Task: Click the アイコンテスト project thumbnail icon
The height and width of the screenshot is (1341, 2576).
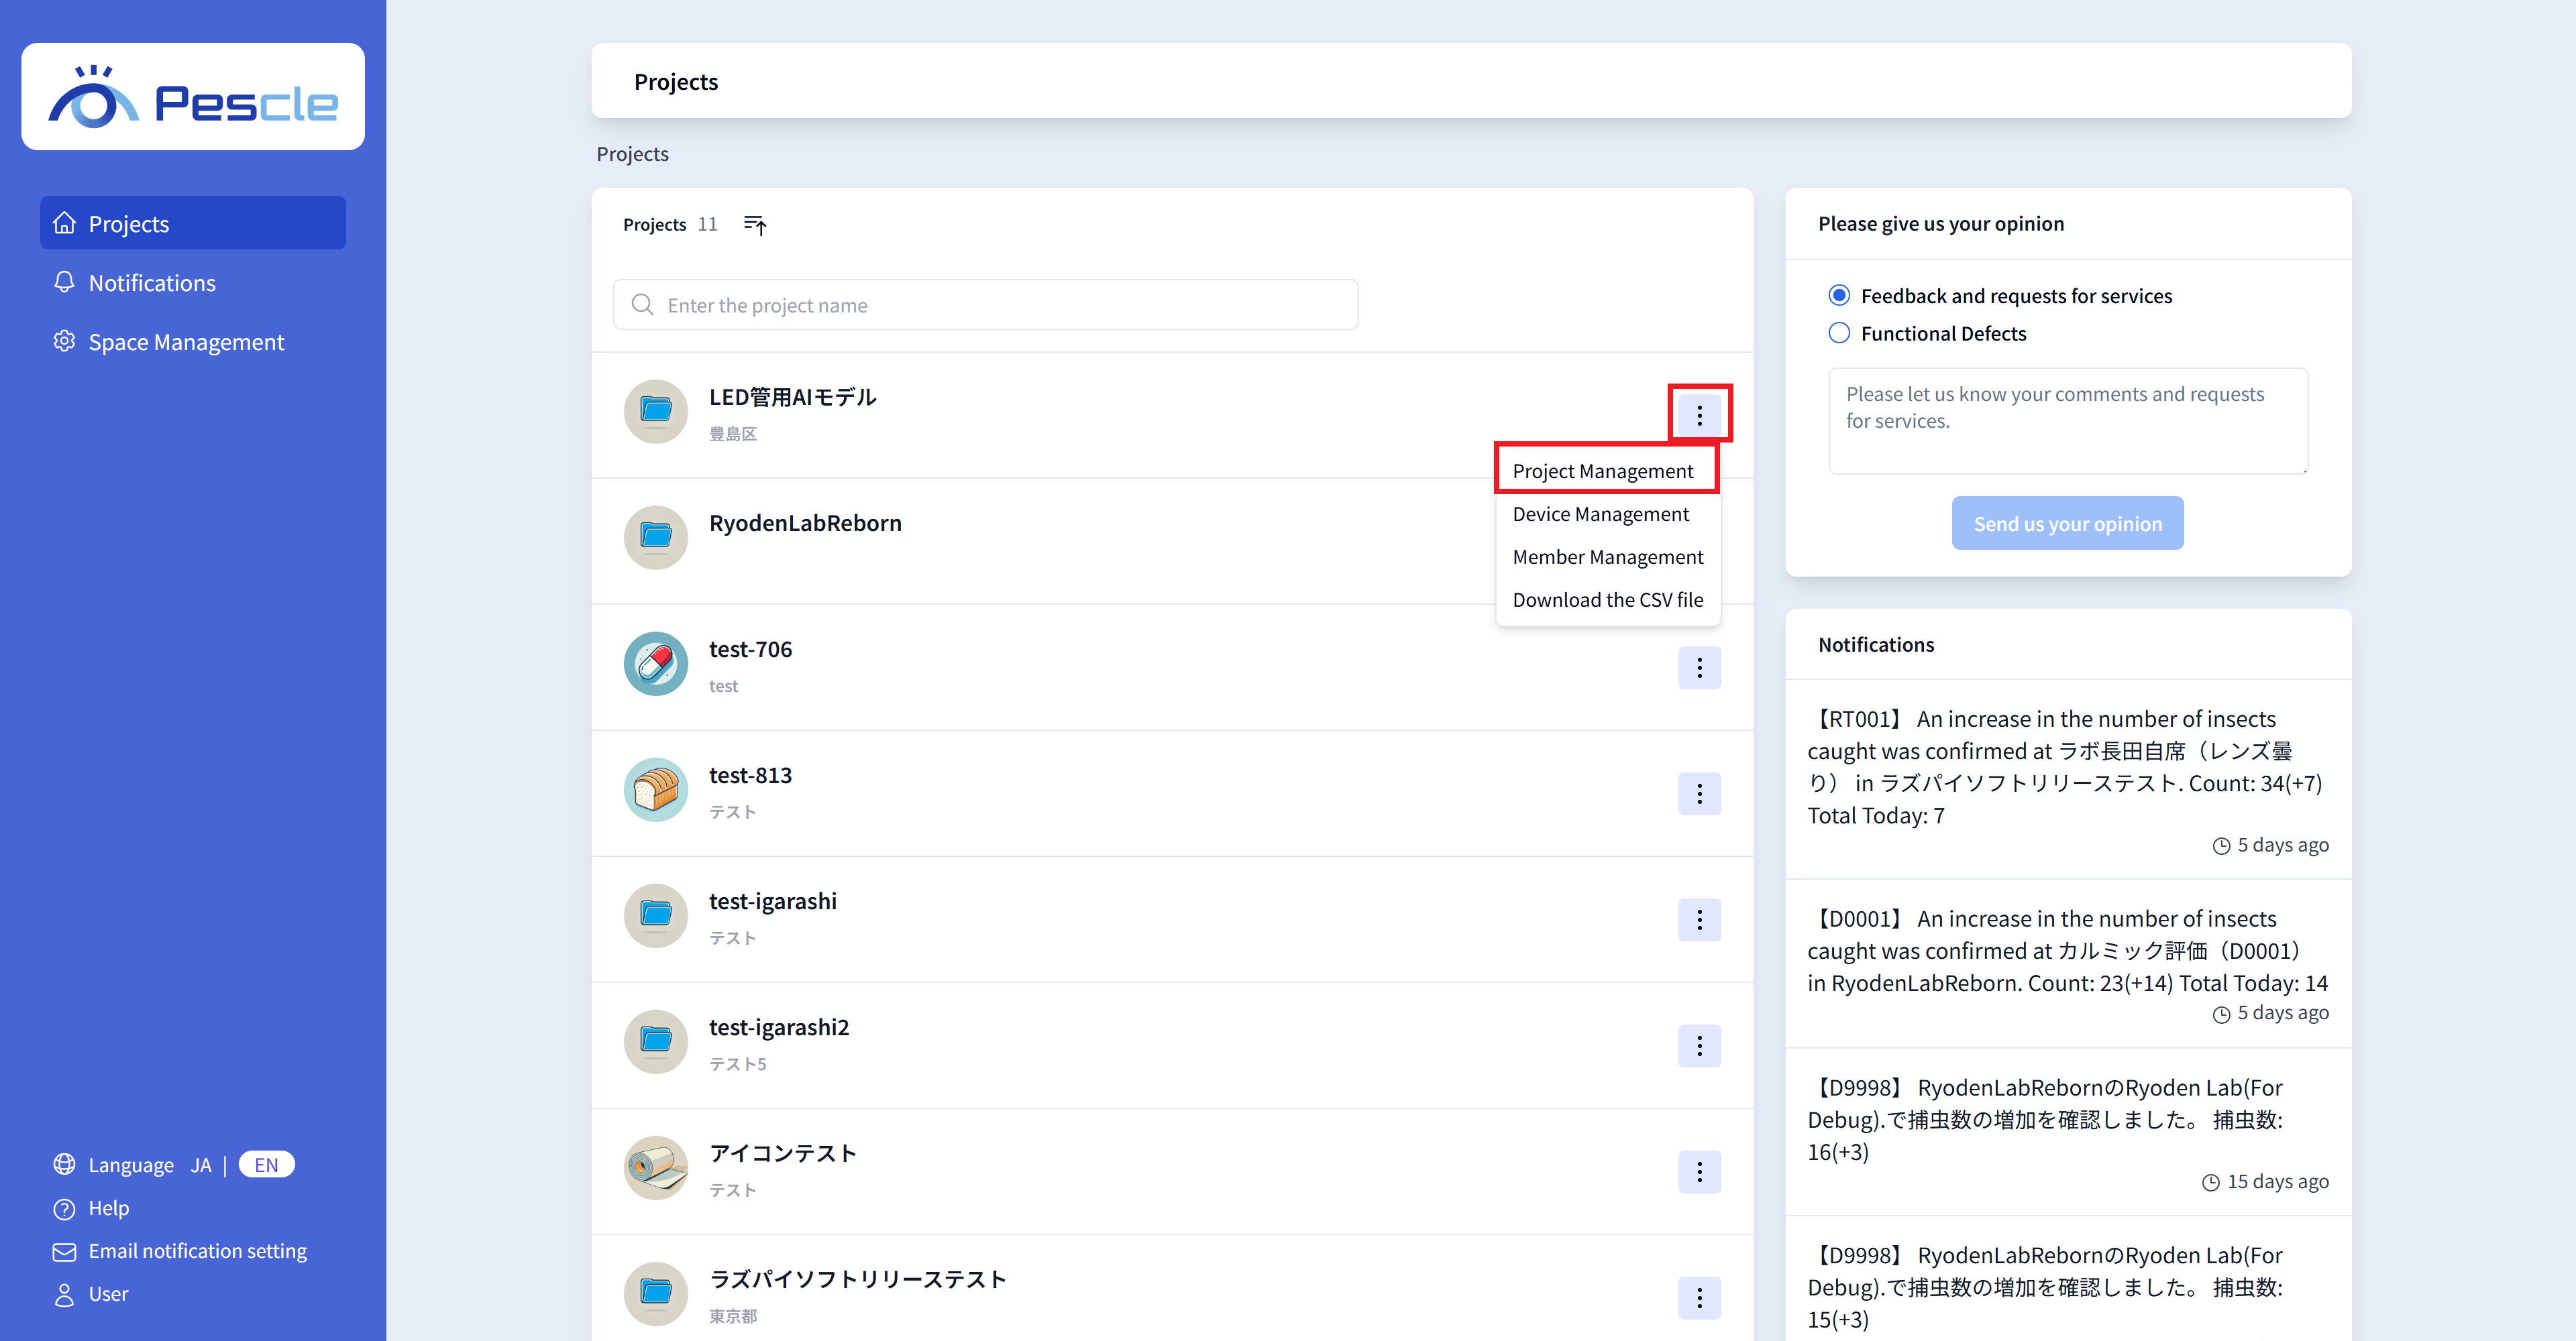Action: (655, 1168)
